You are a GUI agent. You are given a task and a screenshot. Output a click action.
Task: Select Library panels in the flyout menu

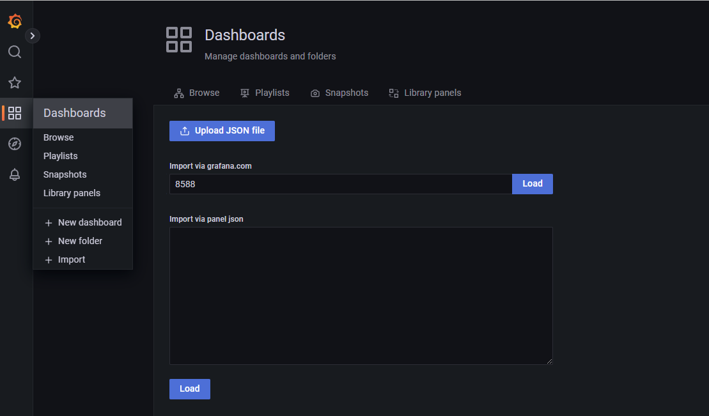tap(72, 193)
